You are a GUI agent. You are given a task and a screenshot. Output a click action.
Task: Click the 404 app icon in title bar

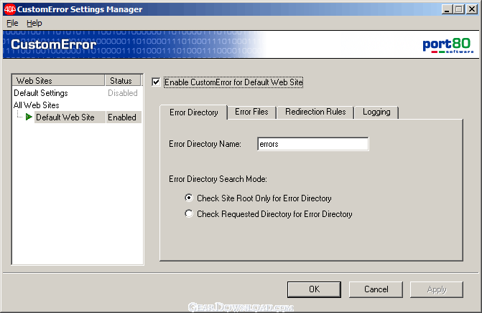(10, 9)
